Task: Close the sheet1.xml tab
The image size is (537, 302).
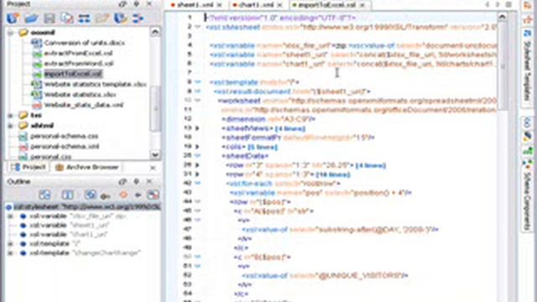Action: pyautogui.click(x=219, y=5)
